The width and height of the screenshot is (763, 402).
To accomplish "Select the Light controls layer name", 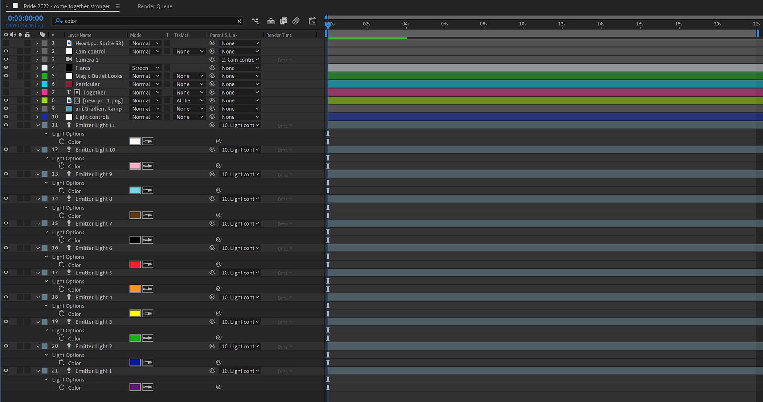I will pos(92,117).
